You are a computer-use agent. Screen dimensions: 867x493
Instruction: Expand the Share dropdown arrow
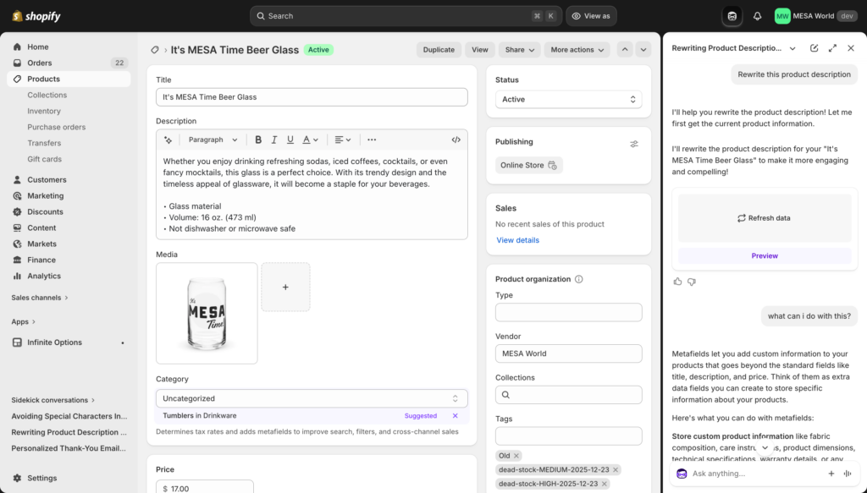(x=530, y=49)
